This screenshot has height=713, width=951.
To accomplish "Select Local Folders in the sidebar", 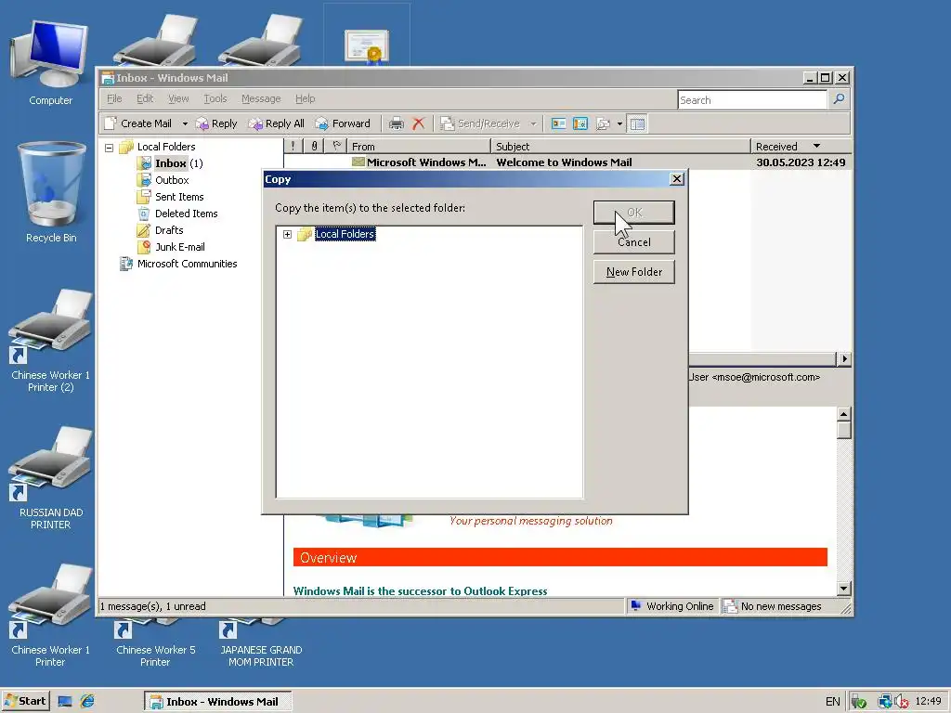I will (165, 147).
